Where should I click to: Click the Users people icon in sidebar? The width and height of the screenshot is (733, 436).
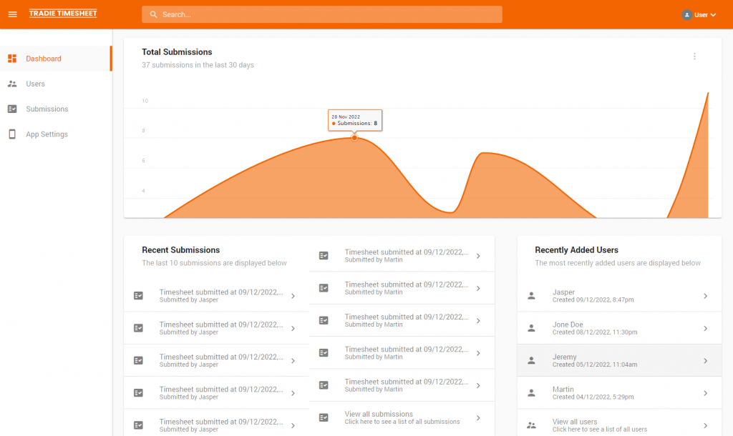point(12,84)
